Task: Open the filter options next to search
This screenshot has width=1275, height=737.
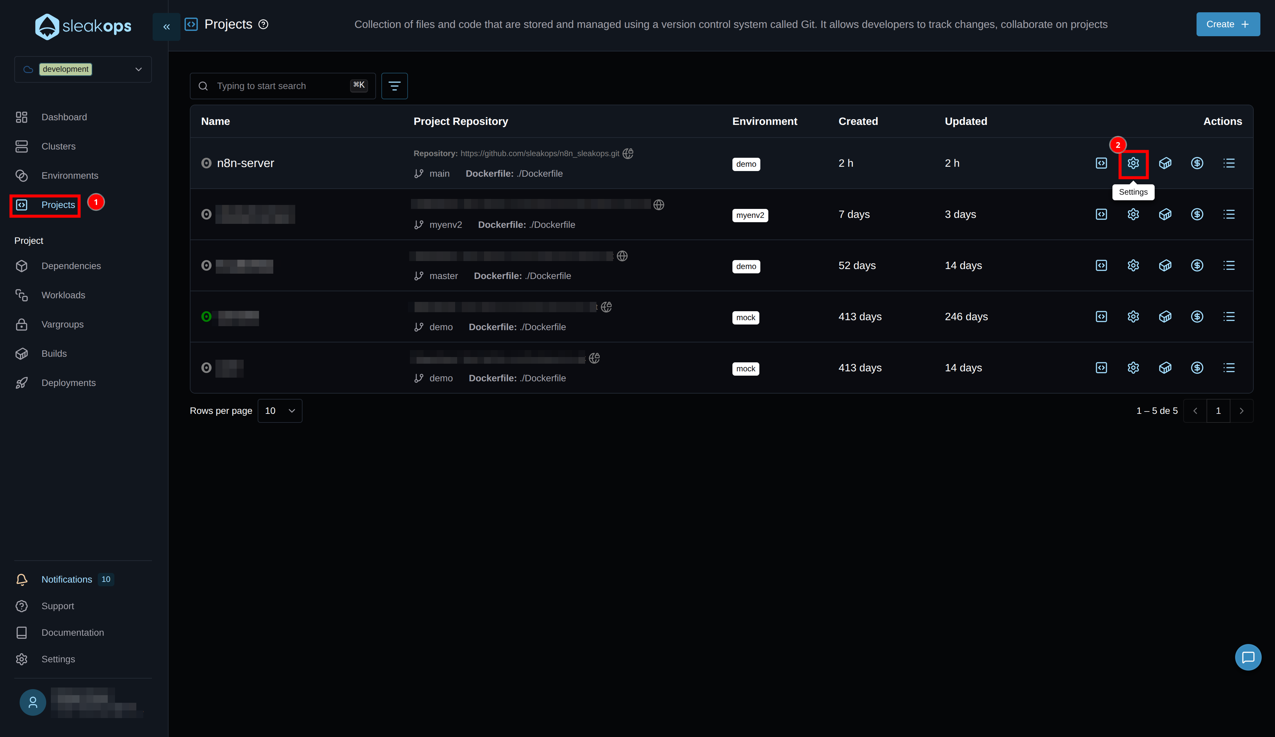Action: pos(395,86)
